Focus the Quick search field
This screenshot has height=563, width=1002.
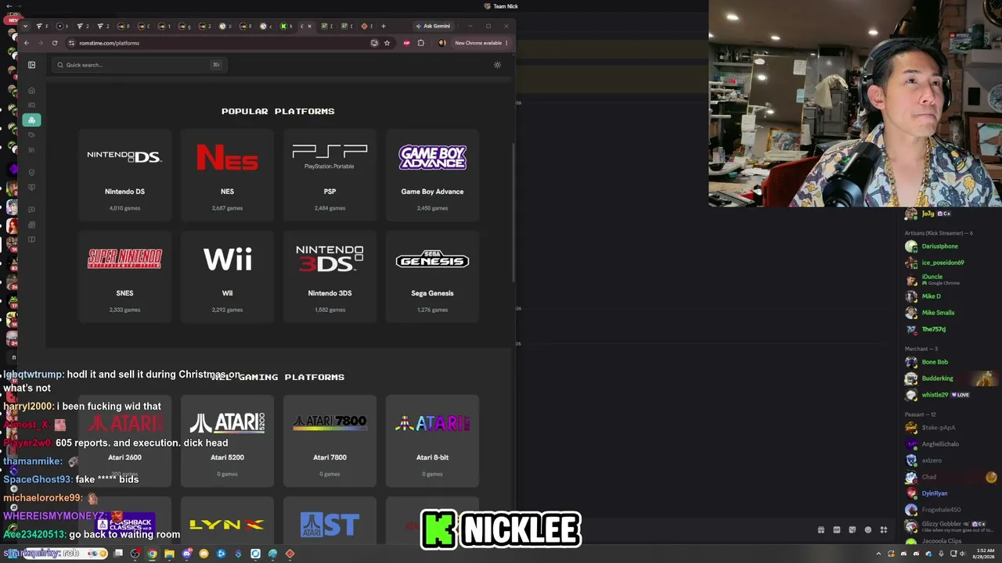(139, 65)
